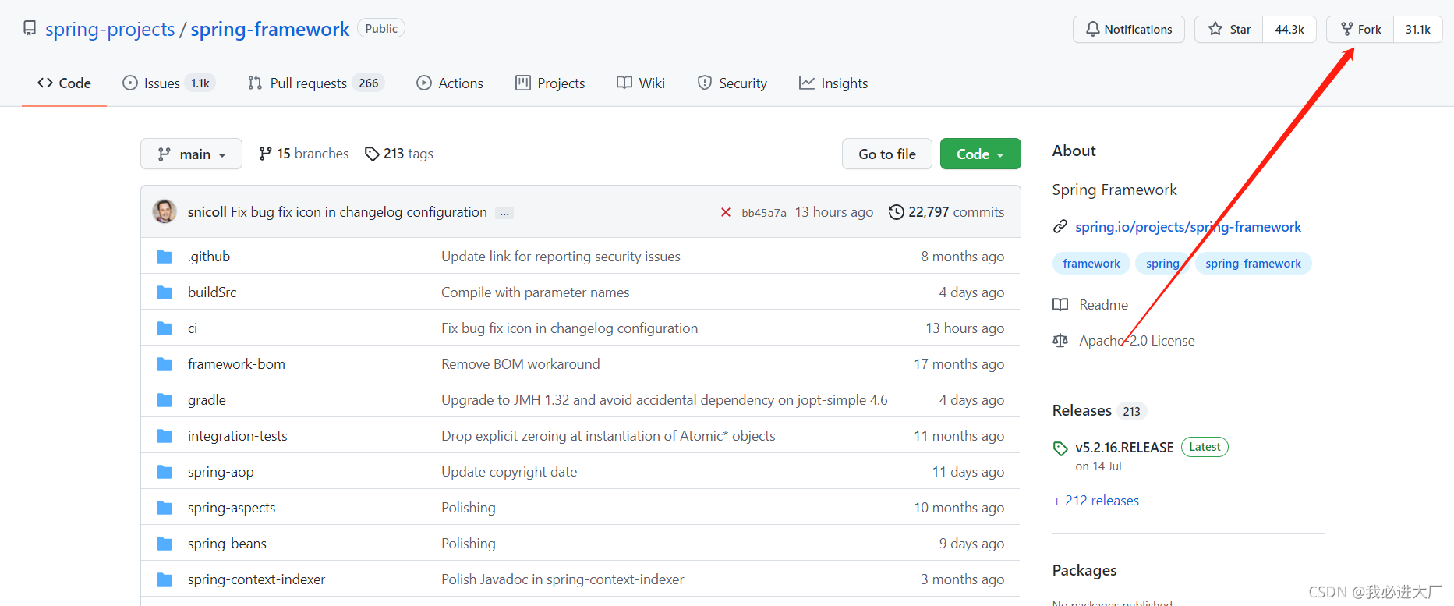The image size is (1454, 606).
Task: Open the spring-context-indexer folder
Action: pyautogui.click(x=256, y=579)
